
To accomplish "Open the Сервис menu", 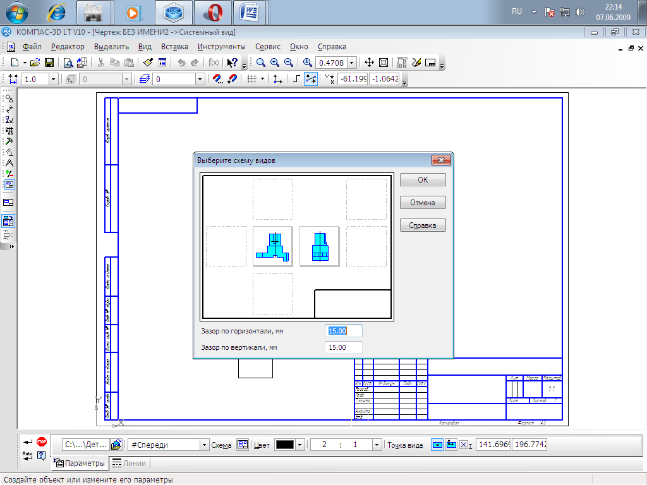I will pyautogui.click(x=268, y=47).
